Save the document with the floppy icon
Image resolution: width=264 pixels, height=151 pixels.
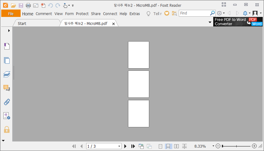(x=21, y=6)
